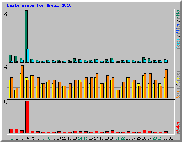The height and width of the screenshot is (142, 182).
Task: Click the day label 6
Action: point(38,138)
